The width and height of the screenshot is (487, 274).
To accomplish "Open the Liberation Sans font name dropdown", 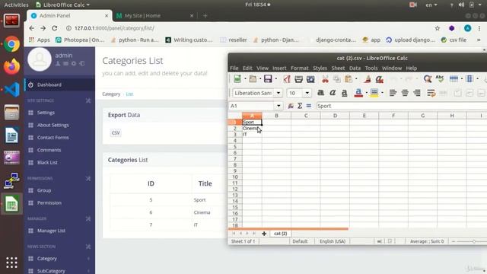I will 279,93.
